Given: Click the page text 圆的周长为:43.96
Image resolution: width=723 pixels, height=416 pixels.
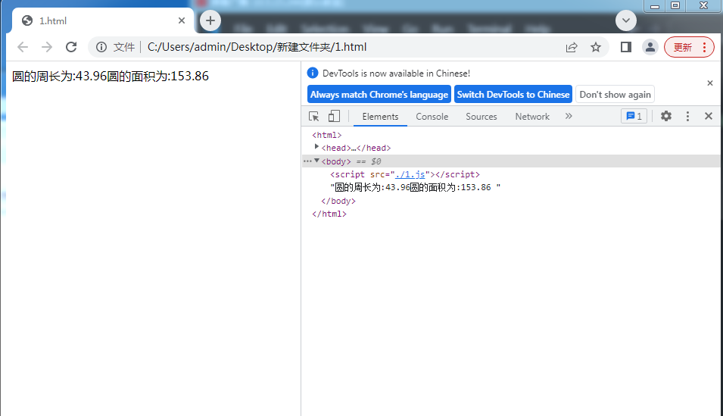Looking at the screenshot, I should tap(60, 77).
